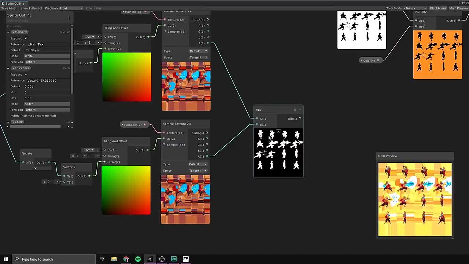Toggle the Exposed checkbox under Thickness
469x264 pixels.
(26, 74)
